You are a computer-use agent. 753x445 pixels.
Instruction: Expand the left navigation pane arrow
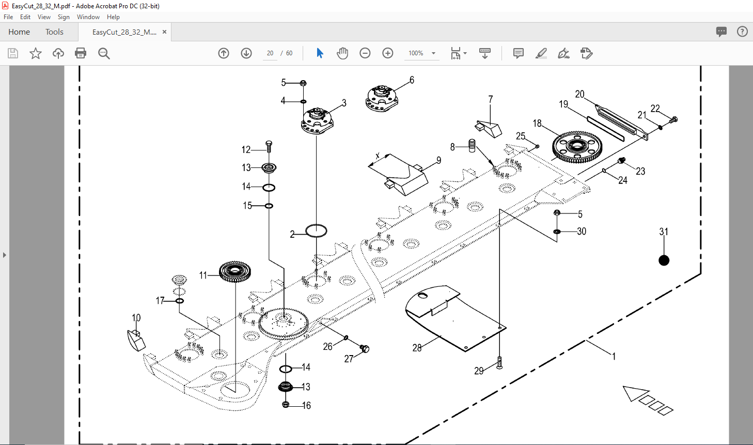click(x=5, y=255)
